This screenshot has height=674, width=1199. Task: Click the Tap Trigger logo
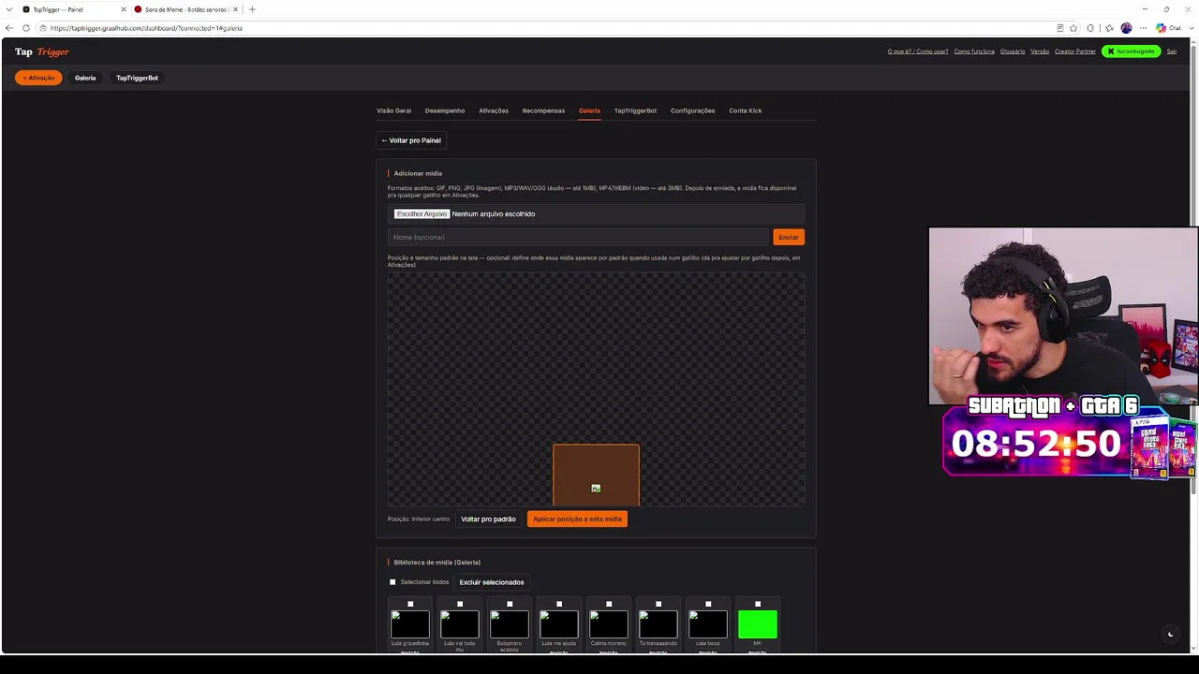click(42, 51)
